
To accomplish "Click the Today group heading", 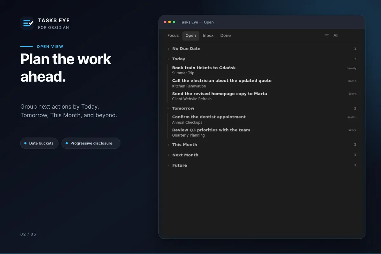I will [x=178, y=59].
